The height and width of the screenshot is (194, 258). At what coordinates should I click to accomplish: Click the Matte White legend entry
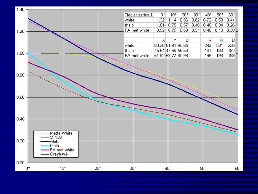click(x=61, y=133)
